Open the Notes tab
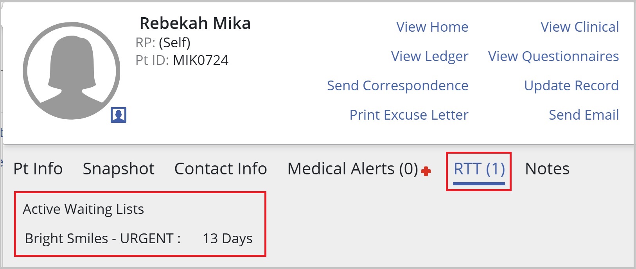Screen dimensions: 636x269 pyautogui.click(x=547, y=169)
